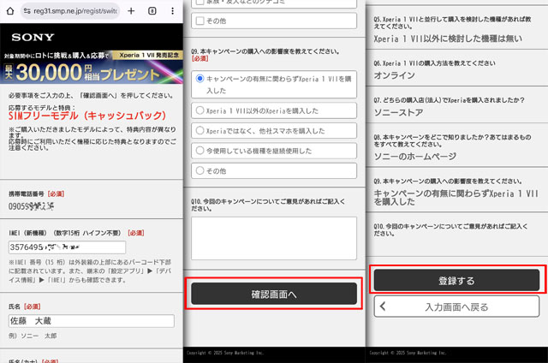Open the tab switcher counter icon
This screenshot has width=548, height=363.
[152, 11]
